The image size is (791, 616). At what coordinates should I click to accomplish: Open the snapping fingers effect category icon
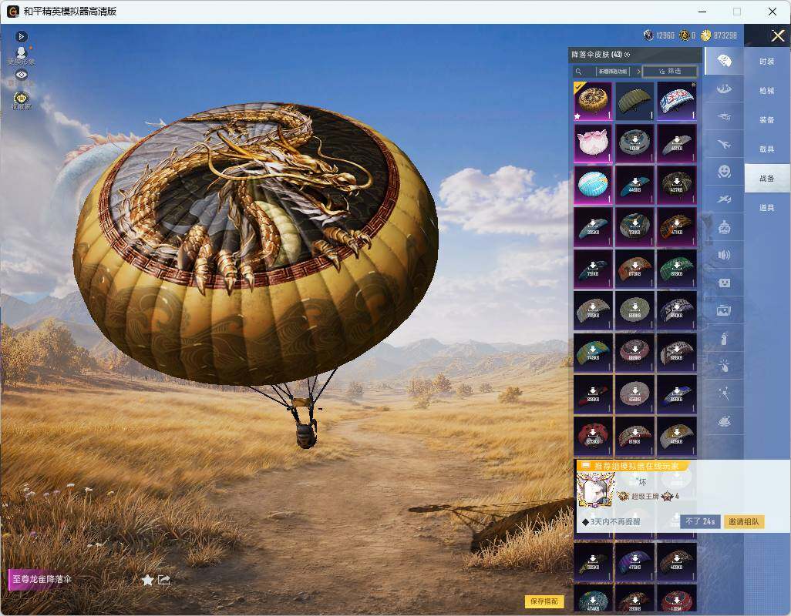724,367
